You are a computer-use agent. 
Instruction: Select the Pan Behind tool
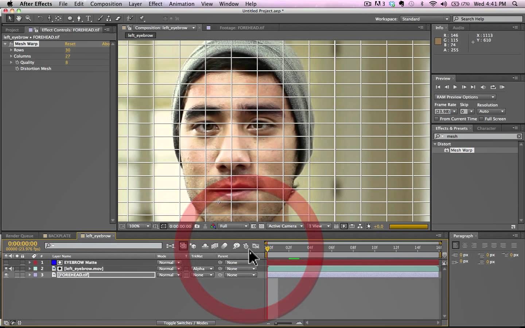coord(58,18)
